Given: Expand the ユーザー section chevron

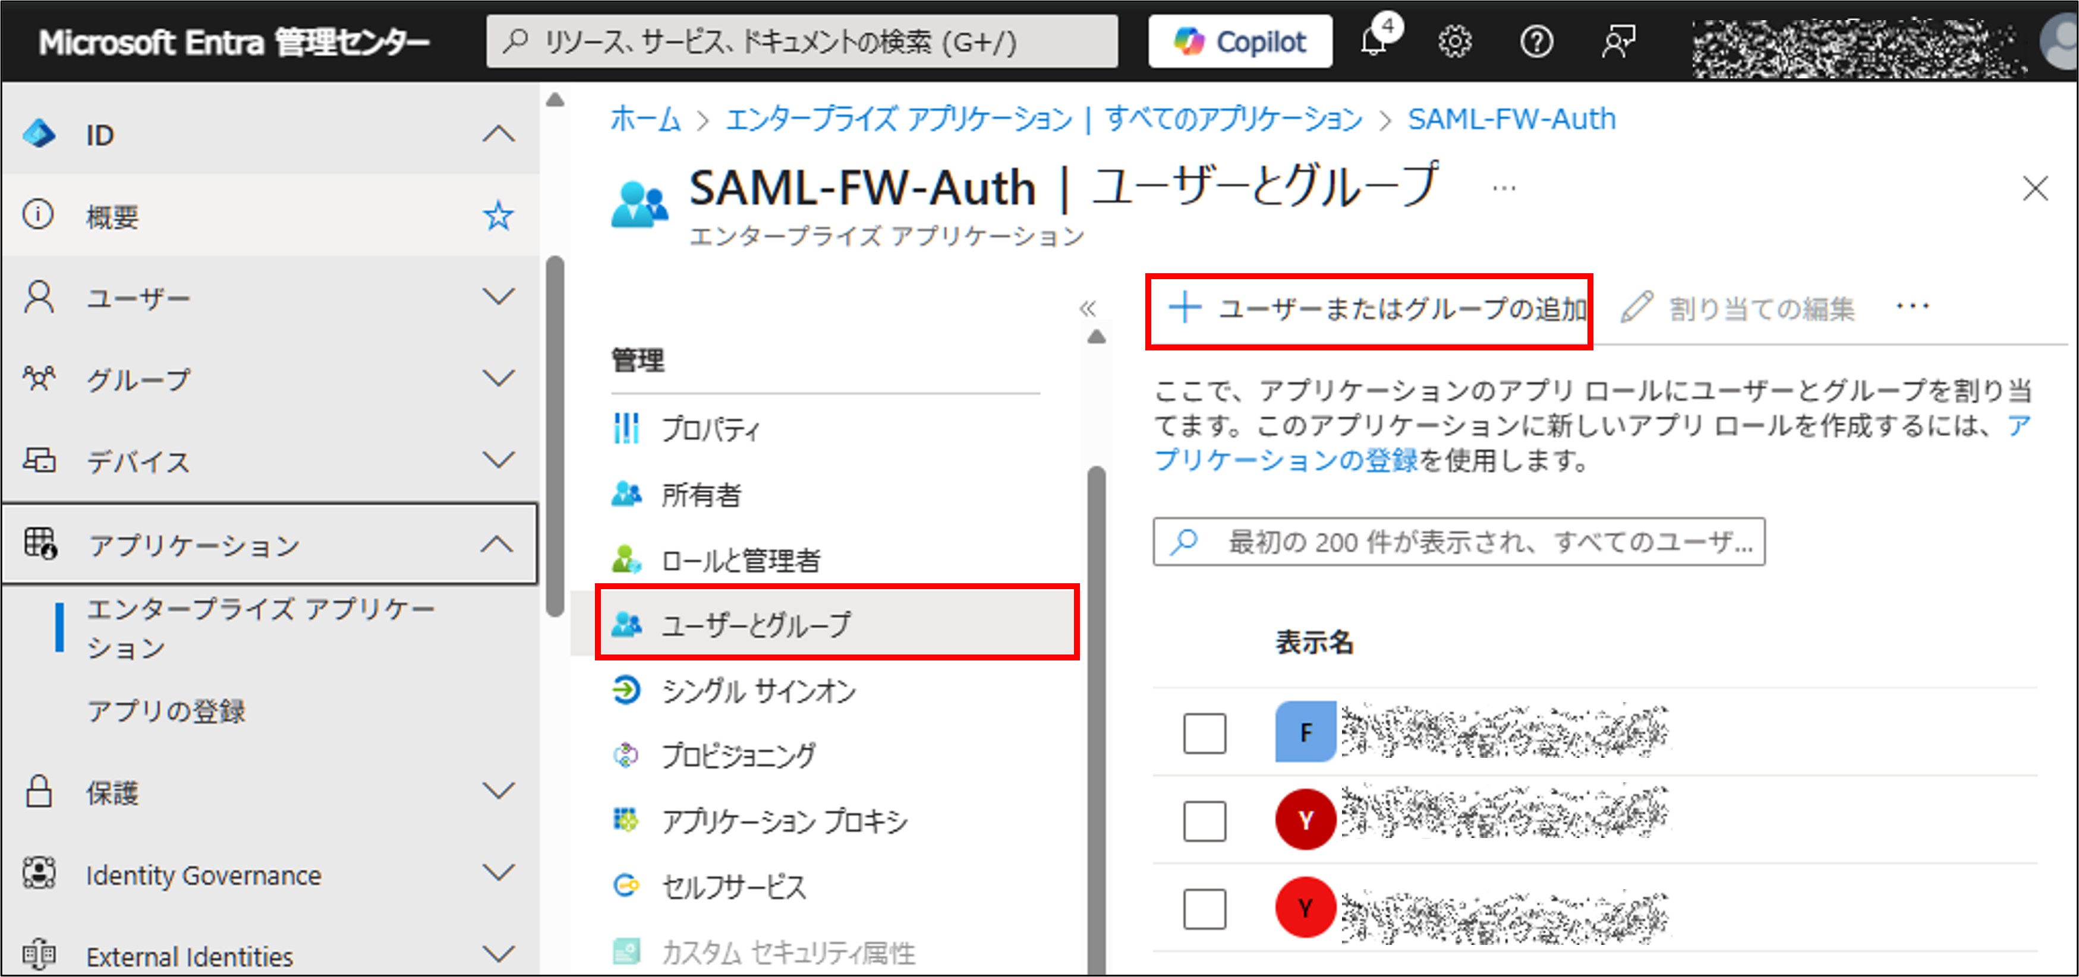Looking at the screenshot, I should pyautogui.click(x=498, y=296).
